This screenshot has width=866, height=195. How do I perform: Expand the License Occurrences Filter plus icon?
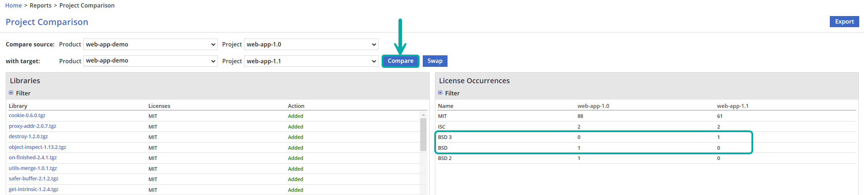pyautogui.click(x=440, y=93)
